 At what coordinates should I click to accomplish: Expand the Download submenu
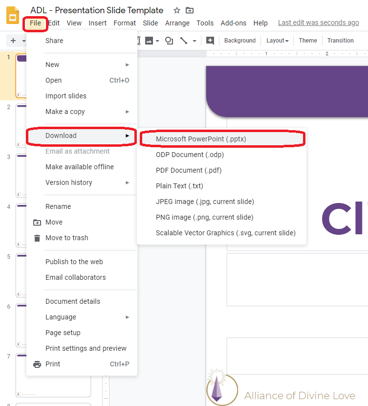click(82, 135)
